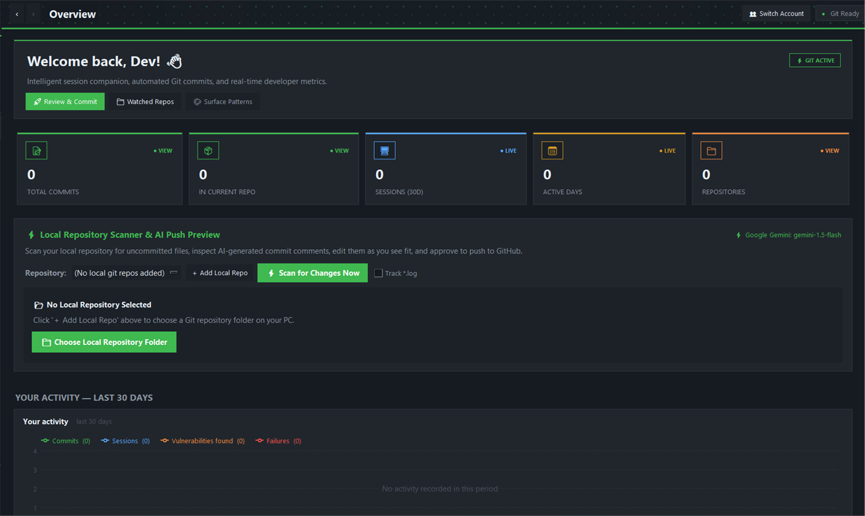The width and height of the screenshot is (865, 516).
Task: Toggle the Commits legend marker in chart
Action: coord(45,441)
